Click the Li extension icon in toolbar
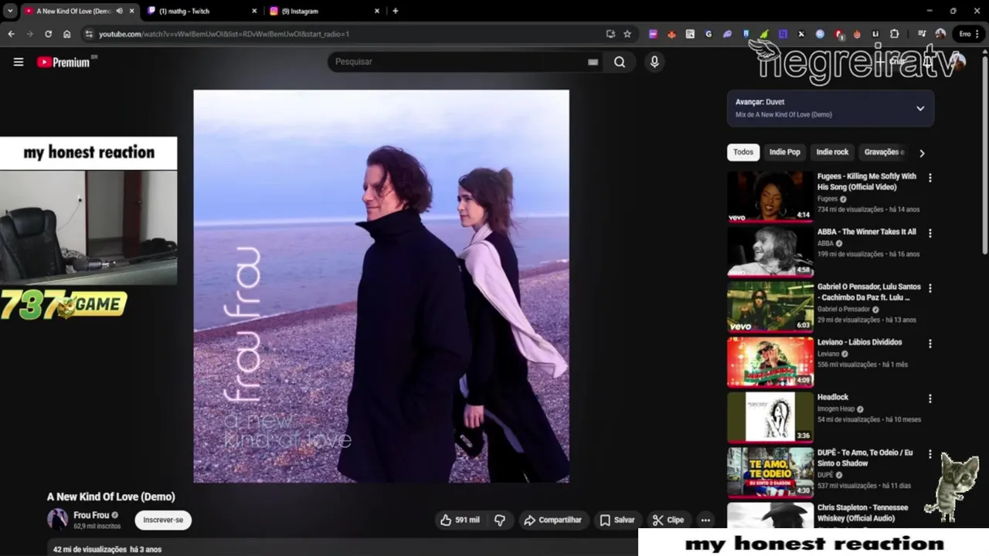Image resolution: width=989 pixels, height=556 pixels. 875,34
